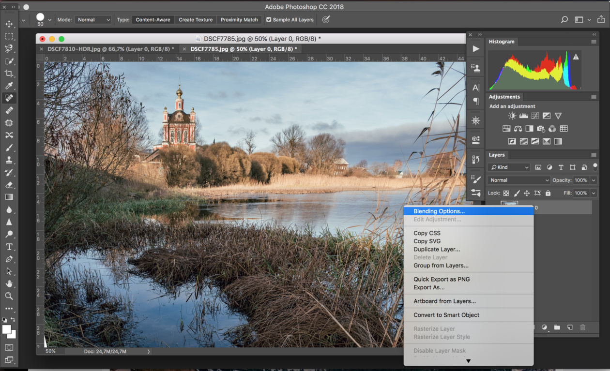Image resolution: width=610 pixels, height=371 pixels.
Task: Open the healing Mode dropdown
Action: (93, 20)
